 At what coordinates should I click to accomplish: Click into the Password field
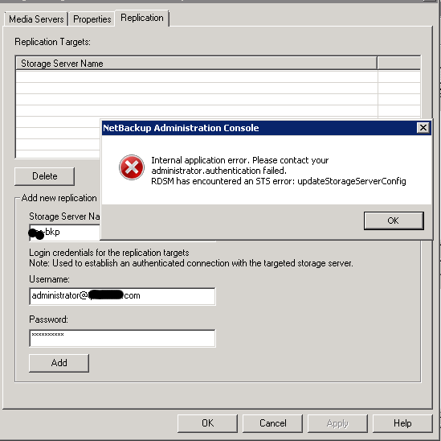point(122,338)
